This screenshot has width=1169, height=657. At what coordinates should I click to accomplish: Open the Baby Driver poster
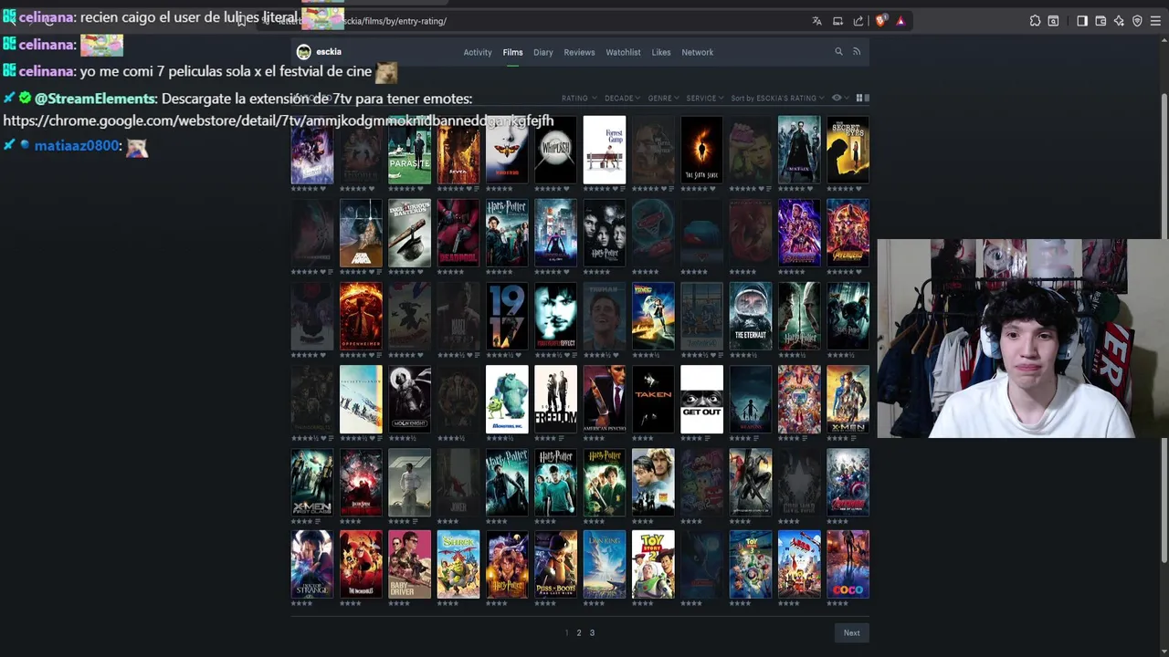[409, 564]
